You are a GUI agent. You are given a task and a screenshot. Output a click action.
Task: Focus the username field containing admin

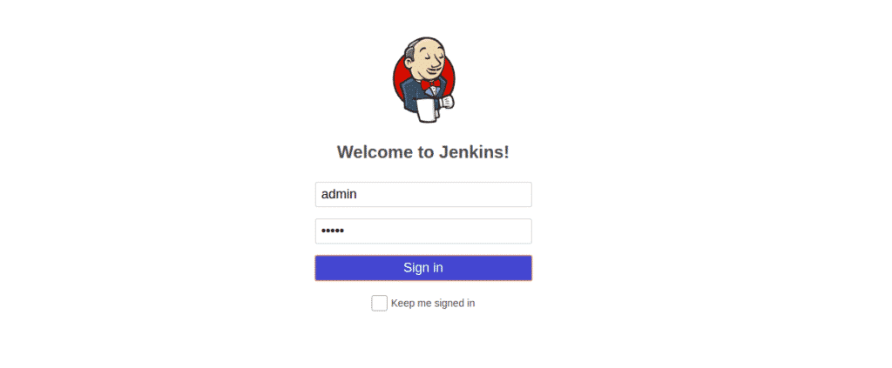coord(423,194)
